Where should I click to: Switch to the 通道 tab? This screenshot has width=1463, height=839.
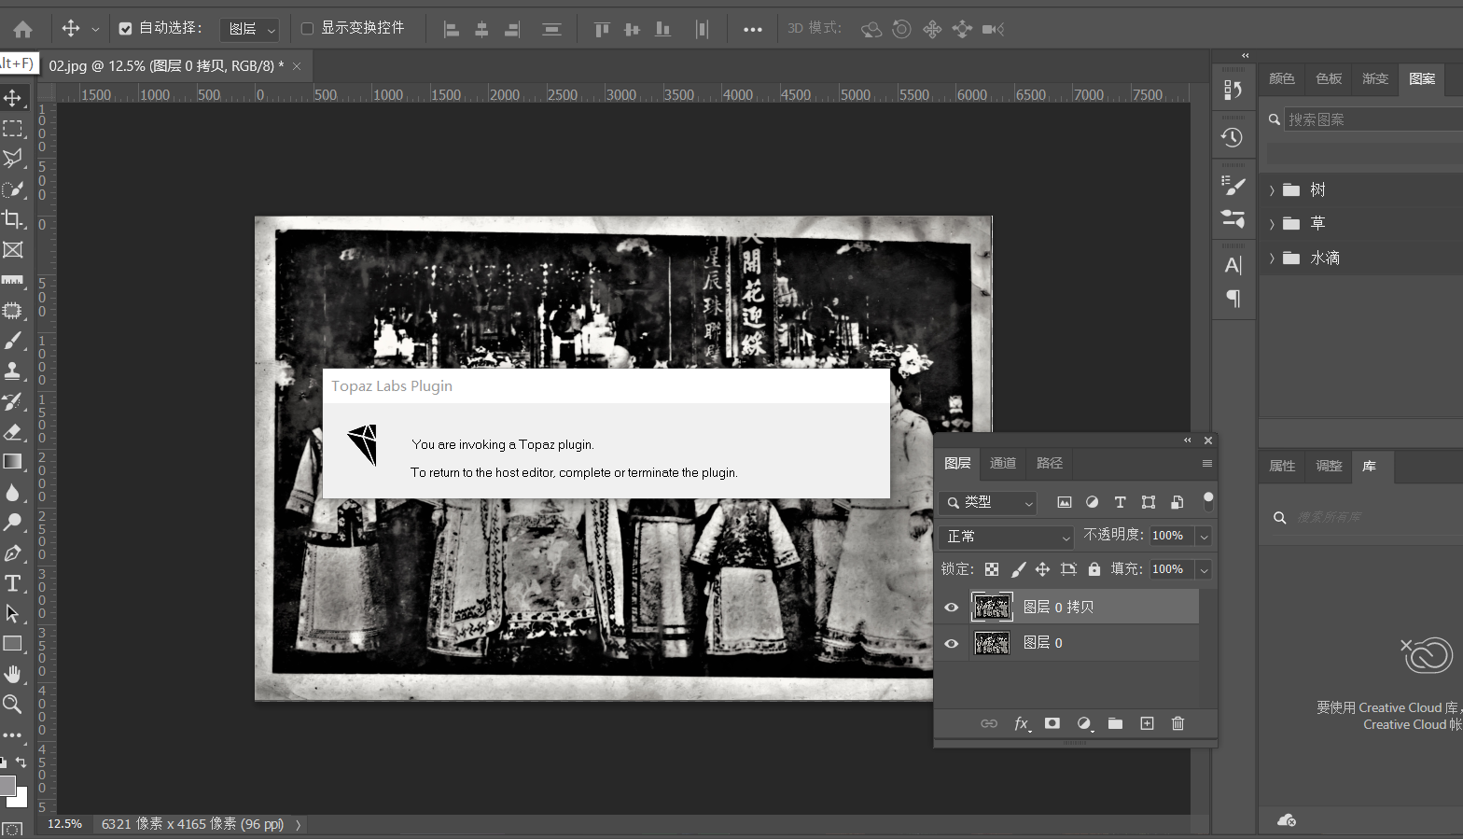(1003, 464)
